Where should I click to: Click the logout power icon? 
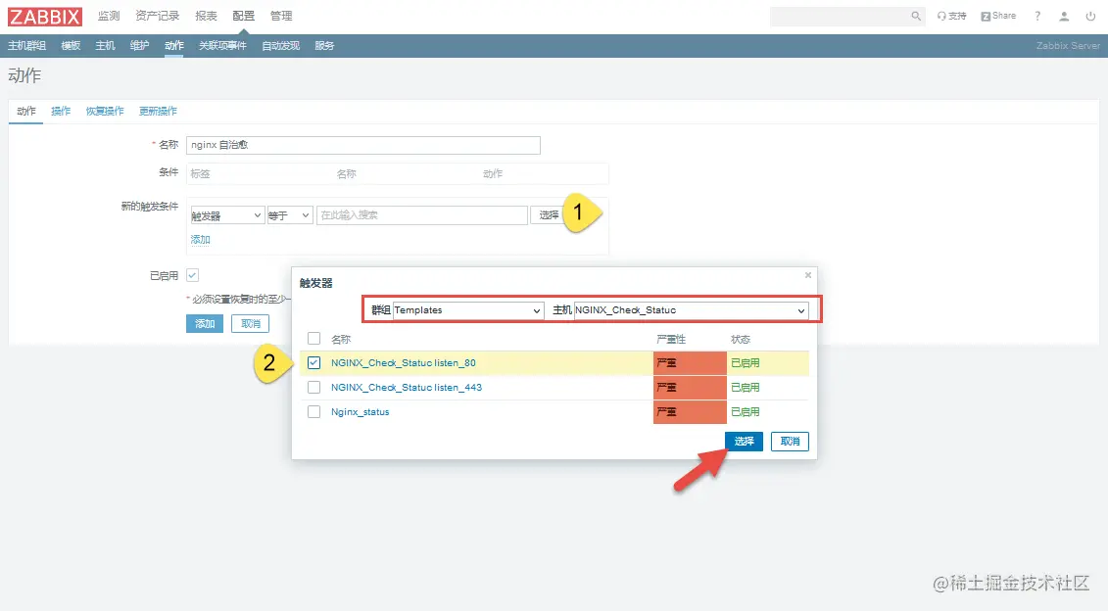click(1090, 16)
